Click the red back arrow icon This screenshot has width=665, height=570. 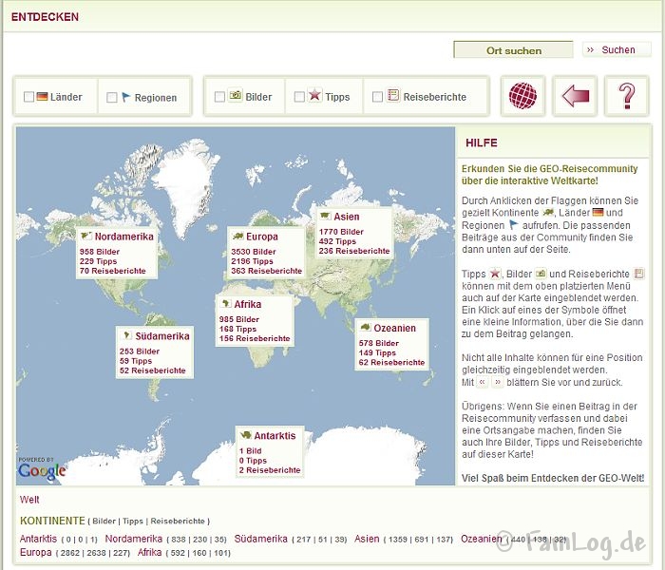point(575,96)
